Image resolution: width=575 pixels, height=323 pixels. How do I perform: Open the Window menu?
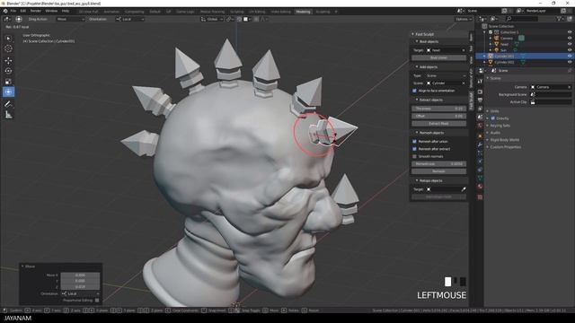(51, 11)
